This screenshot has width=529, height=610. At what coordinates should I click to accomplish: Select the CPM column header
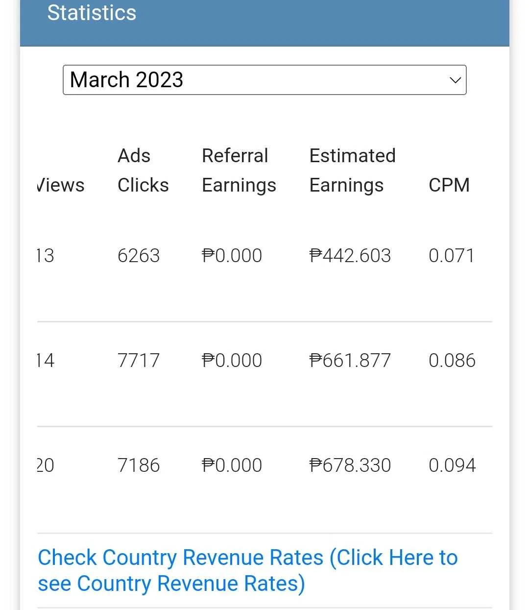(449, 185)
